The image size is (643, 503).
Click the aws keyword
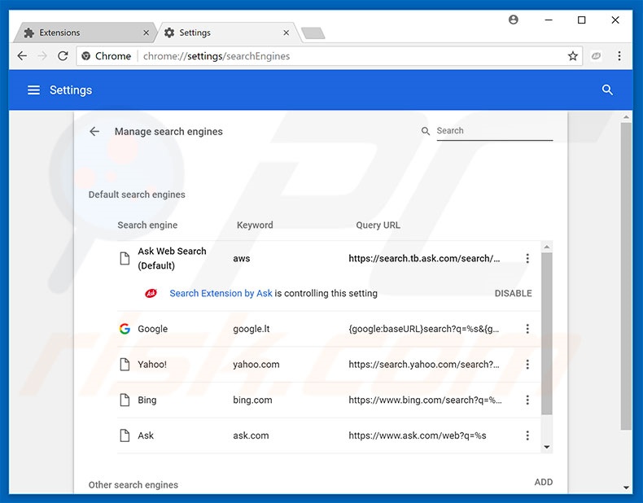[242, 259]
